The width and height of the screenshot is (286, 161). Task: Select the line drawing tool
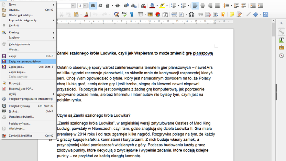[x=248, y=14]
